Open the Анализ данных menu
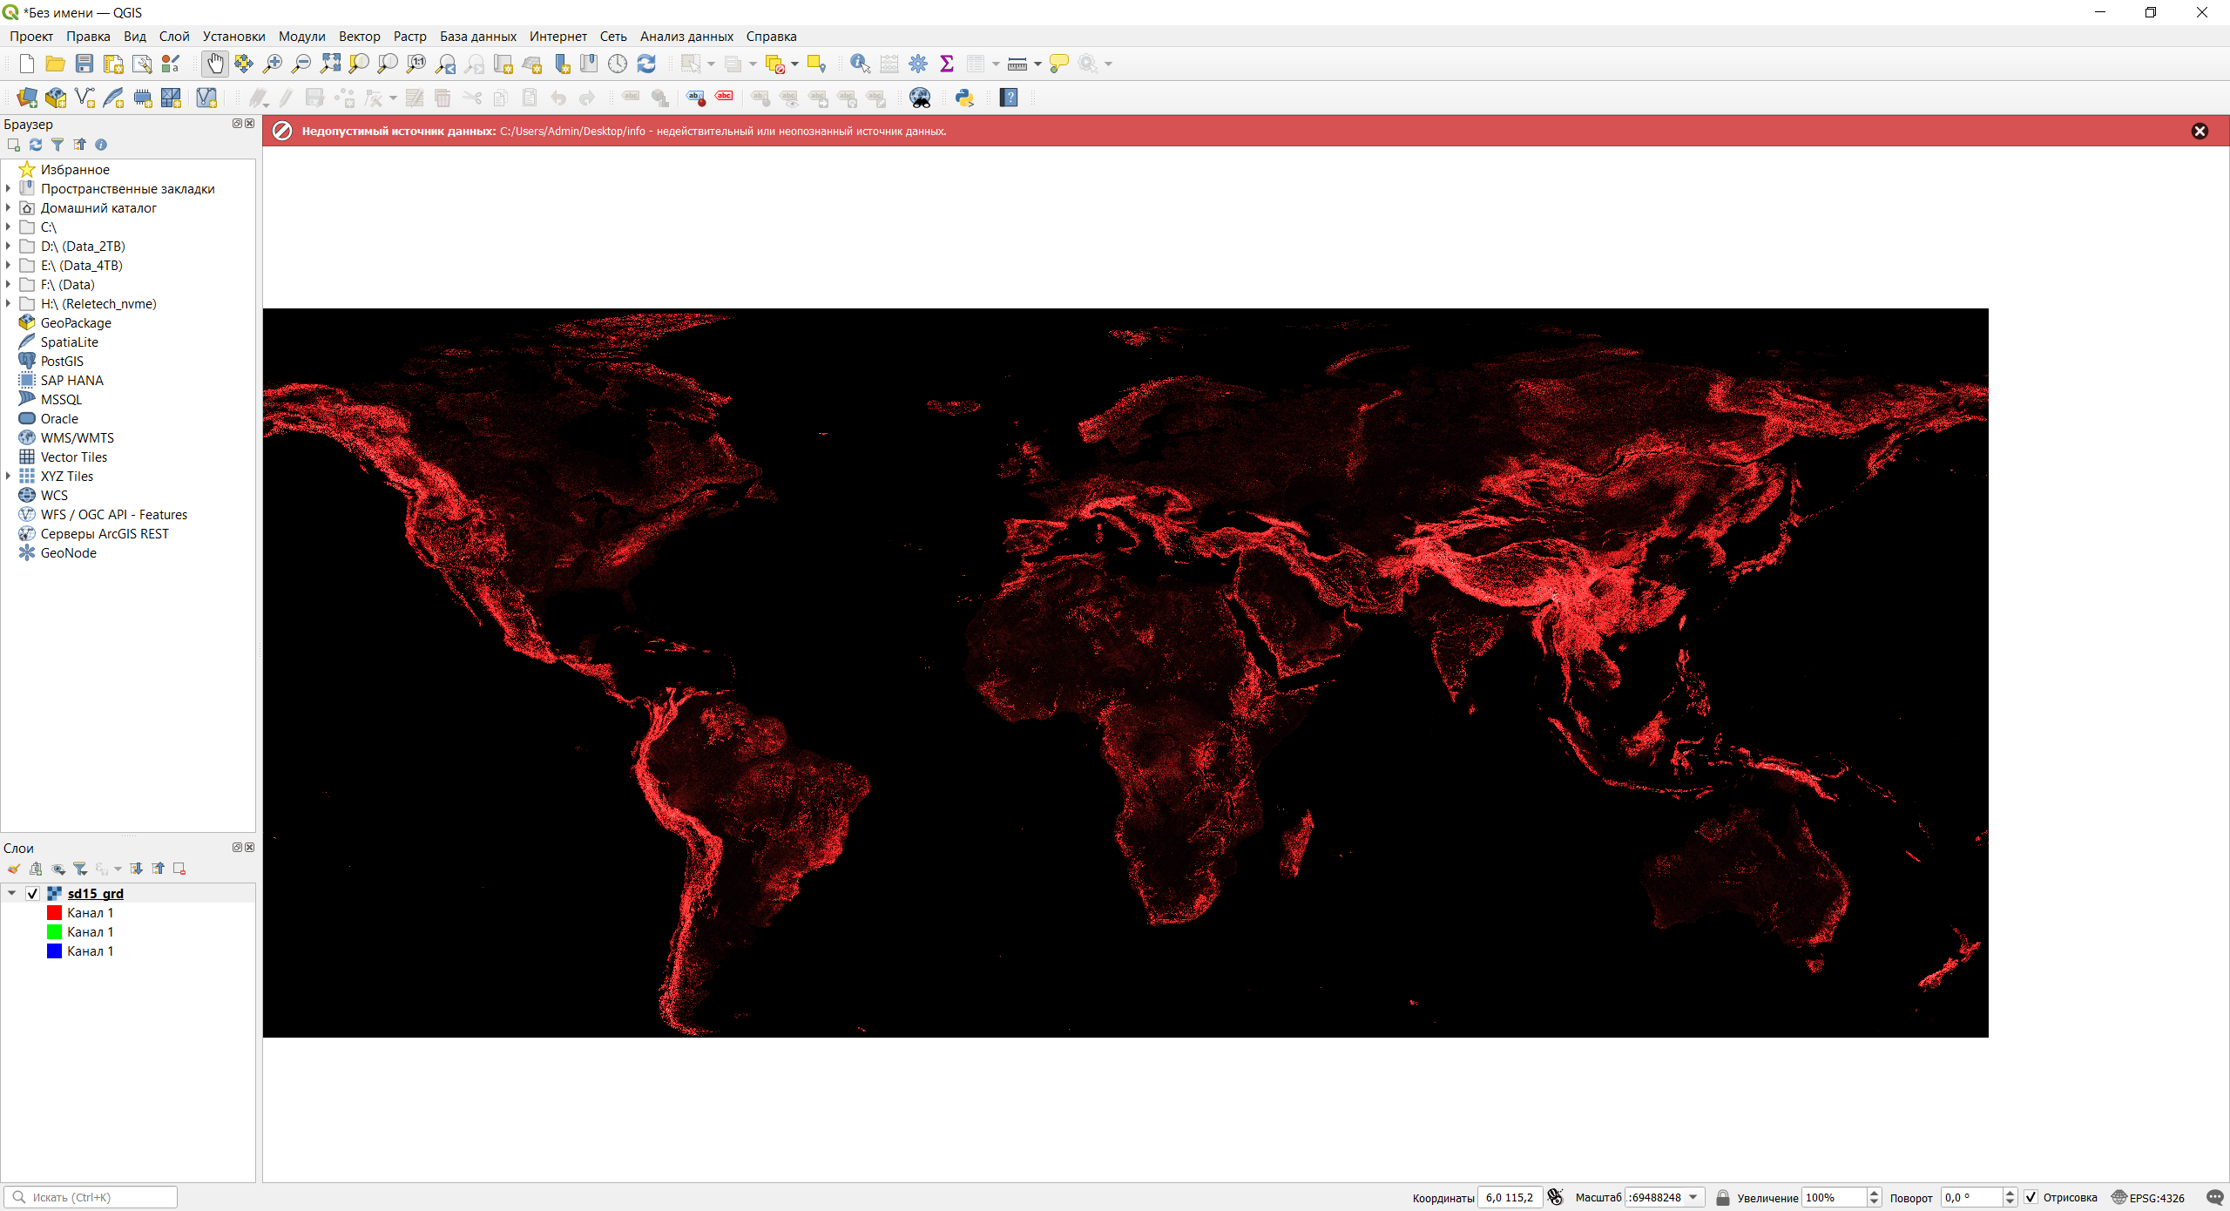This screenshot has height=1211, width=2230. tap(686, 37)
